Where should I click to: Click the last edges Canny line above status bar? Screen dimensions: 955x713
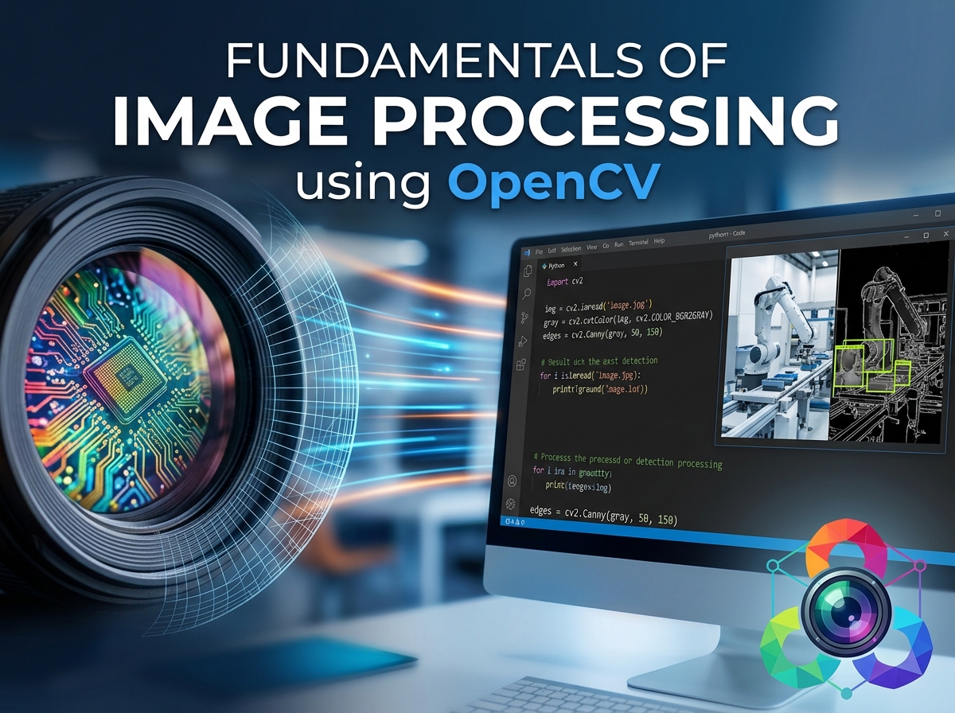[602, 516]
